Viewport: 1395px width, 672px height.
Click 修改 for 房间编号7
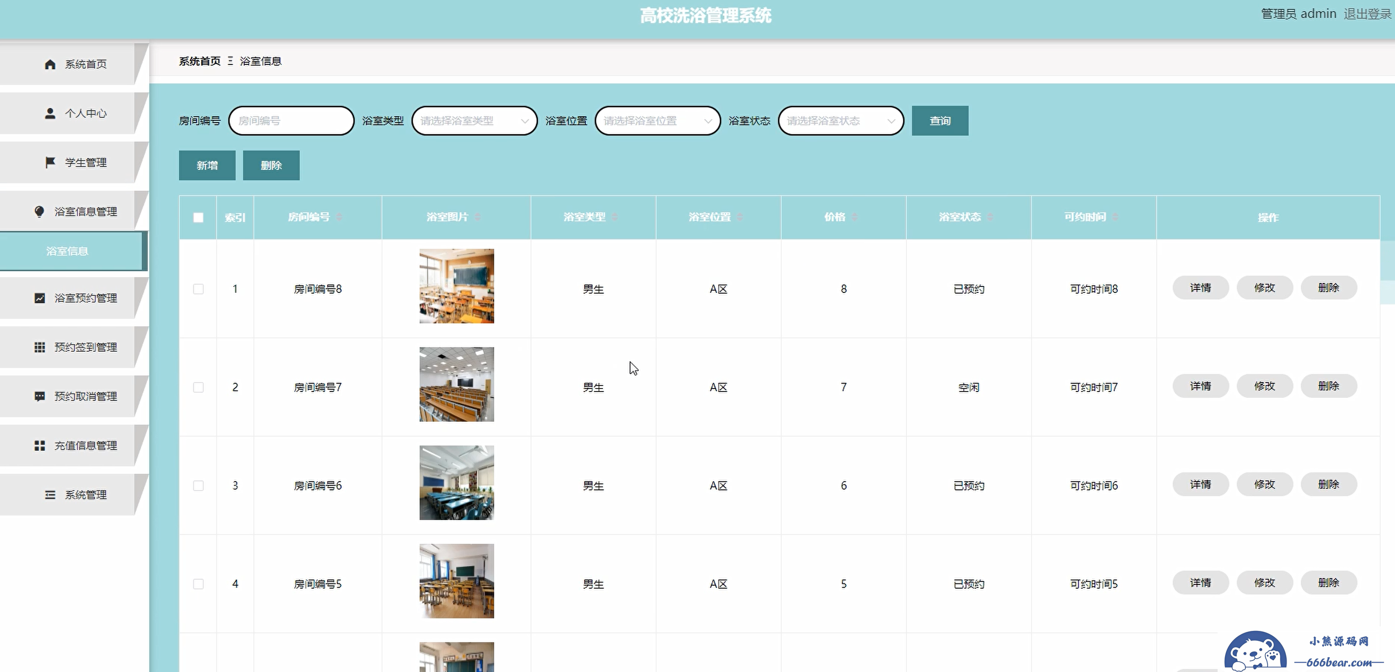tap(1265, 387)
